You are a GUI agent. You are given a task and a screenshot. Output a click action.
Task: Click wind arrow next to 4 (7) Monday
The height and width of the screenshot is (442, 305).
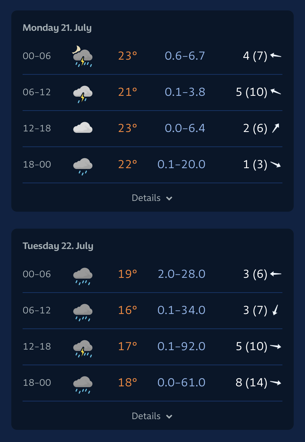tap(276, 55)
